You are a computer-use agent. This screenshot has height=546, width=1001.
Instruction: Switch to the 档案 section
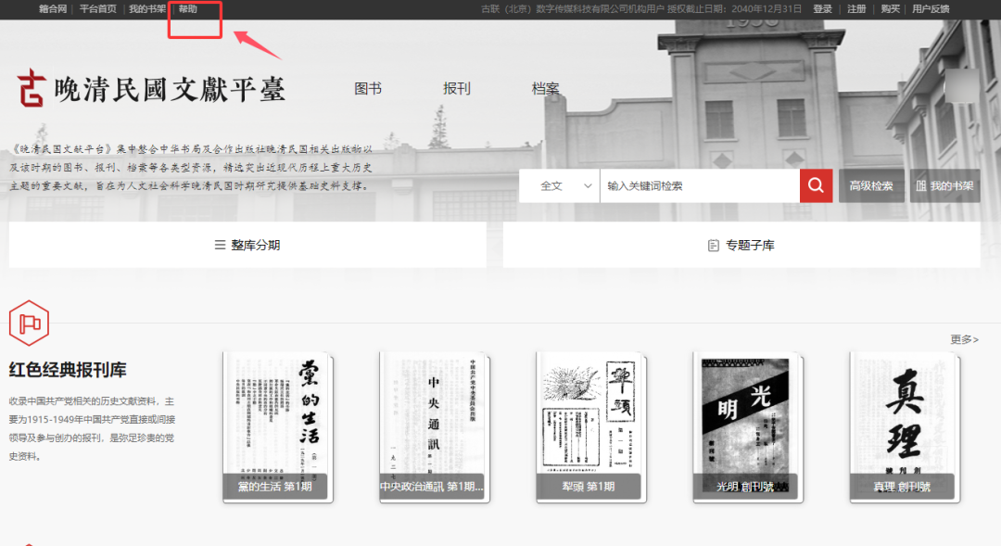click(x=546, y=89)
